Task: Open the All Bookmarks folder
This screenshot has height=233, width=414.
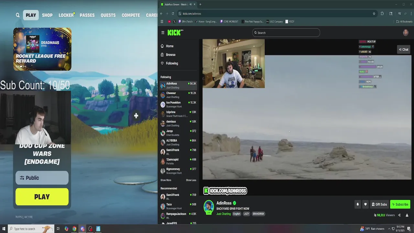Action: pos(404,22)
